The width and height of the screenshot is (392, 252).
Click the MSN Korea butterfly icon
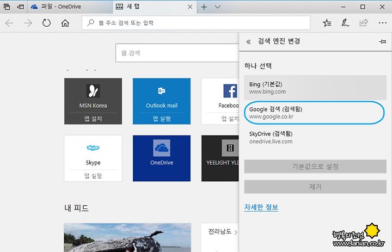93,91
